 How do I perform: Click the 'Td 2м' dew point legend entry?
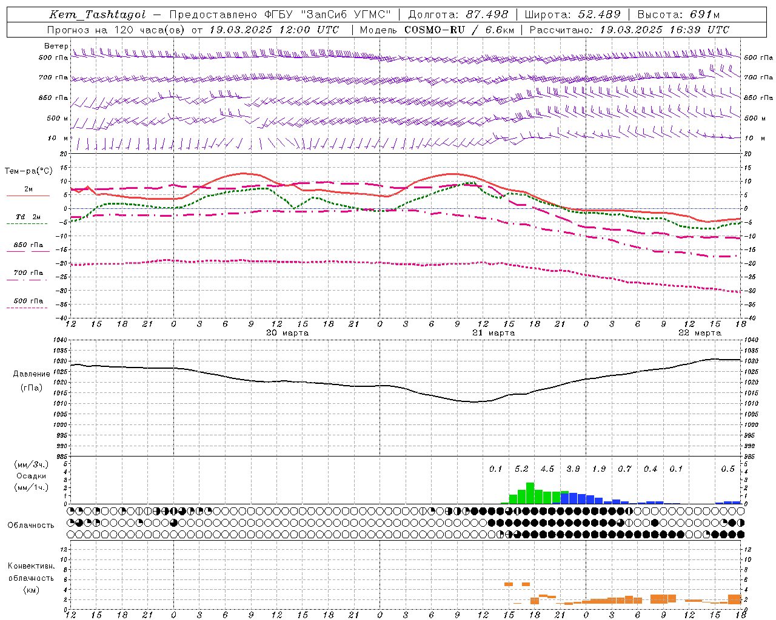(28, 217)
